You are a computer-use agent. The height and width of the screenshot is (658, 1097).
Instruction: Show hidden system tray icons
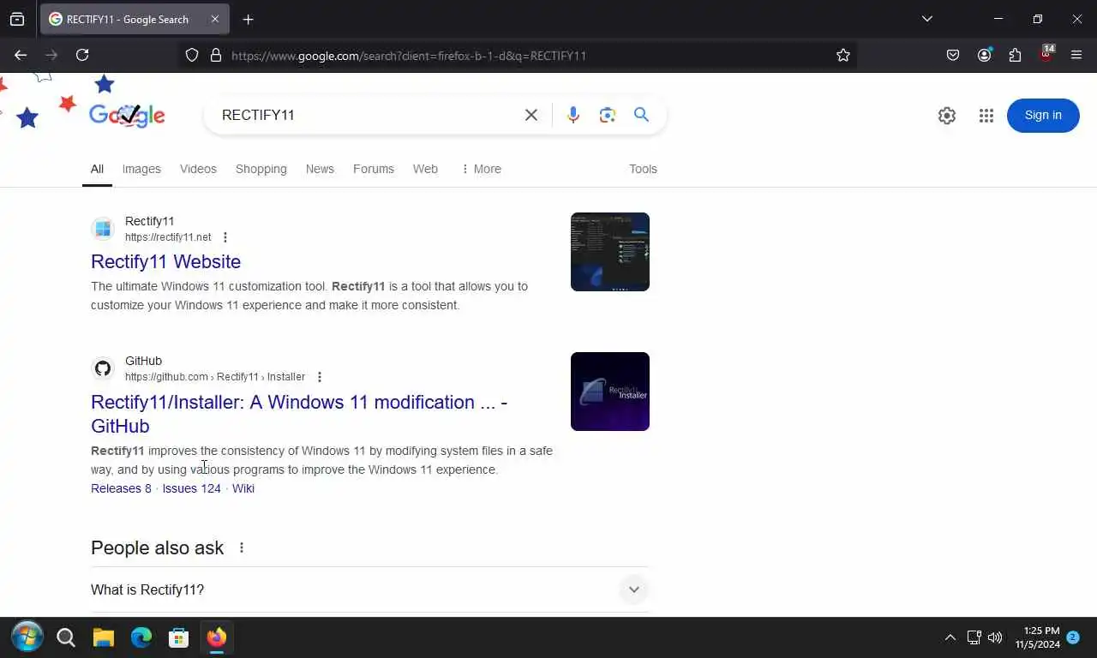(950, 637)
